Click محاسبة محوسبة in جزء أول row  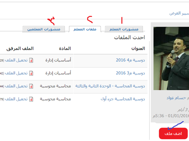click(56, 99)
